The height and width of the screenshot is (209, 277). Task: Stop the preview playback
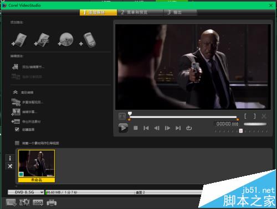click(x=136, y=128)
